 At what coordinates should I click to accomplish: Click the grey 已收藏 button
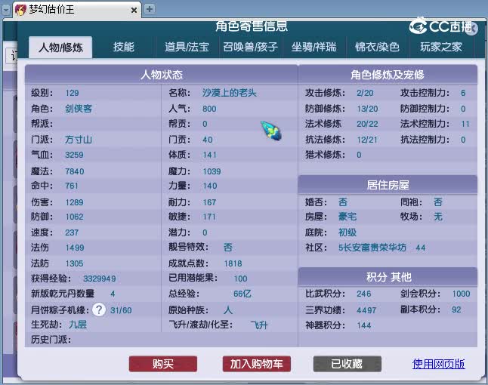coord(347,364)
